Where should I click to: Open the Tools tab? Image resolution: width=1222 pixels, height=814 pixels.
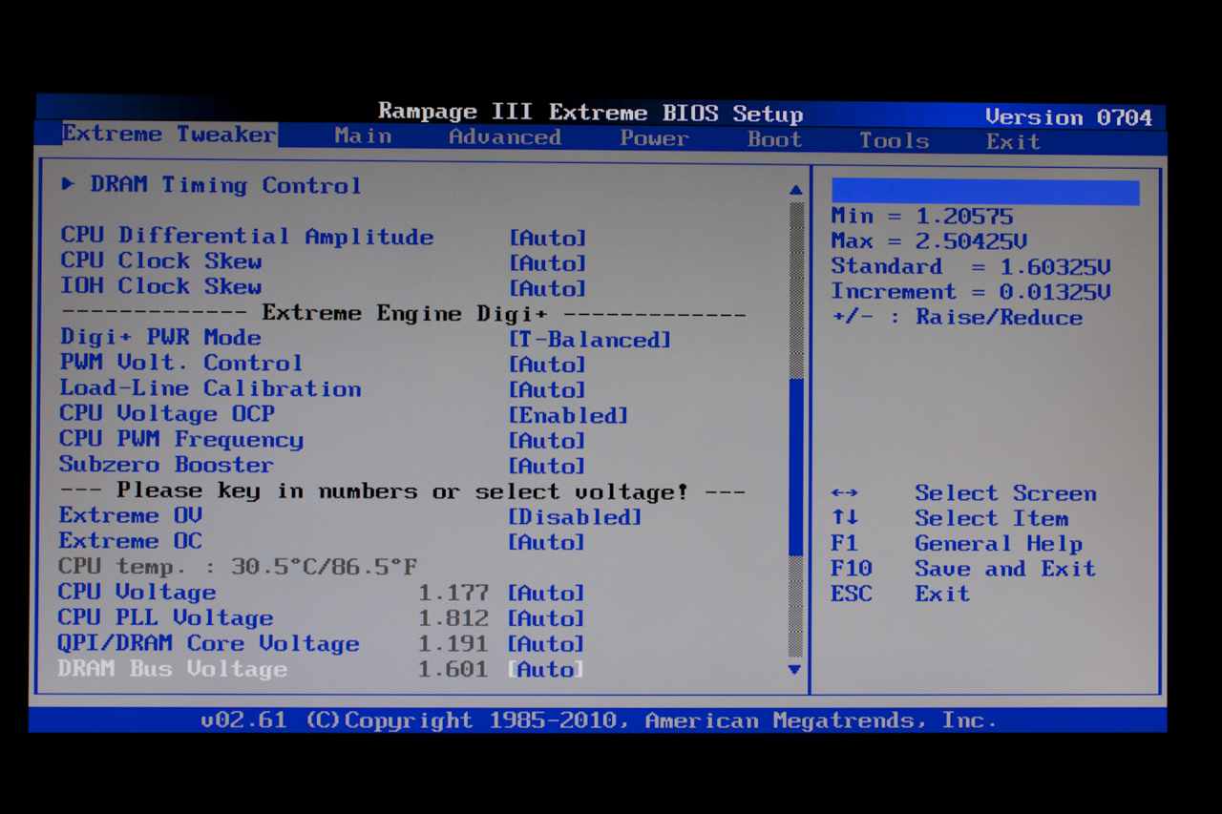point(894,140)
